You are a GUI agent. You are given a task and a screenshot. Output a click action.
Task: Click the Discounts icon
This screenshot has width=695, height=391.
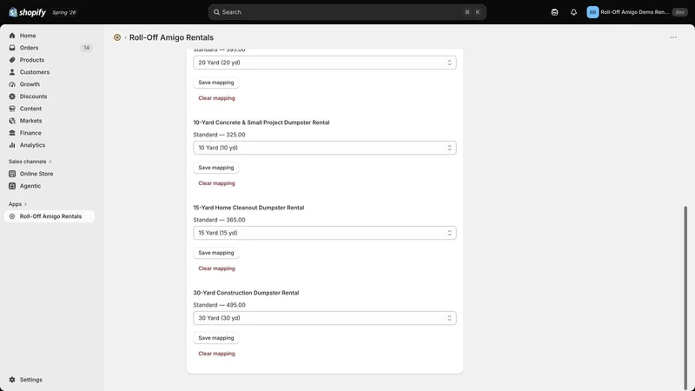point(12,96)
